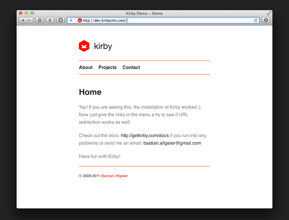The height and width of the screenshot is (220, 289).
Task: Focus the address bar showing dev.kirbycms.com
Action: (x=163, y=20)
